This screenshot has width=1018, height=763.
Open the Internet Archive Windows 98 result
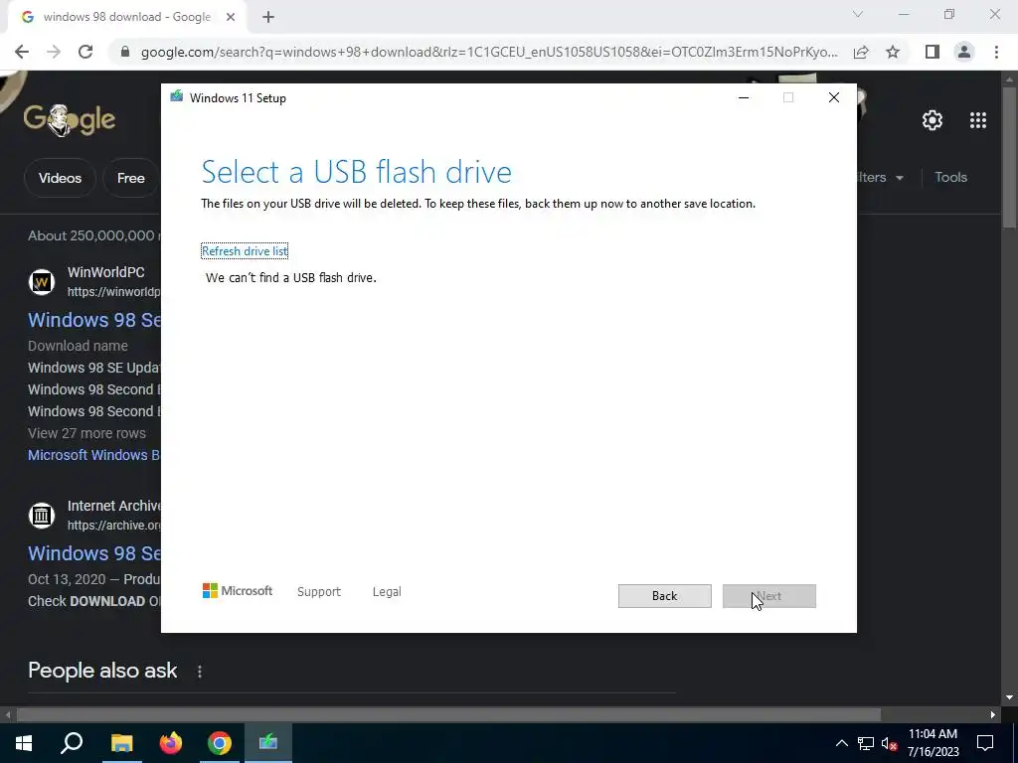(x=94, y=553)
